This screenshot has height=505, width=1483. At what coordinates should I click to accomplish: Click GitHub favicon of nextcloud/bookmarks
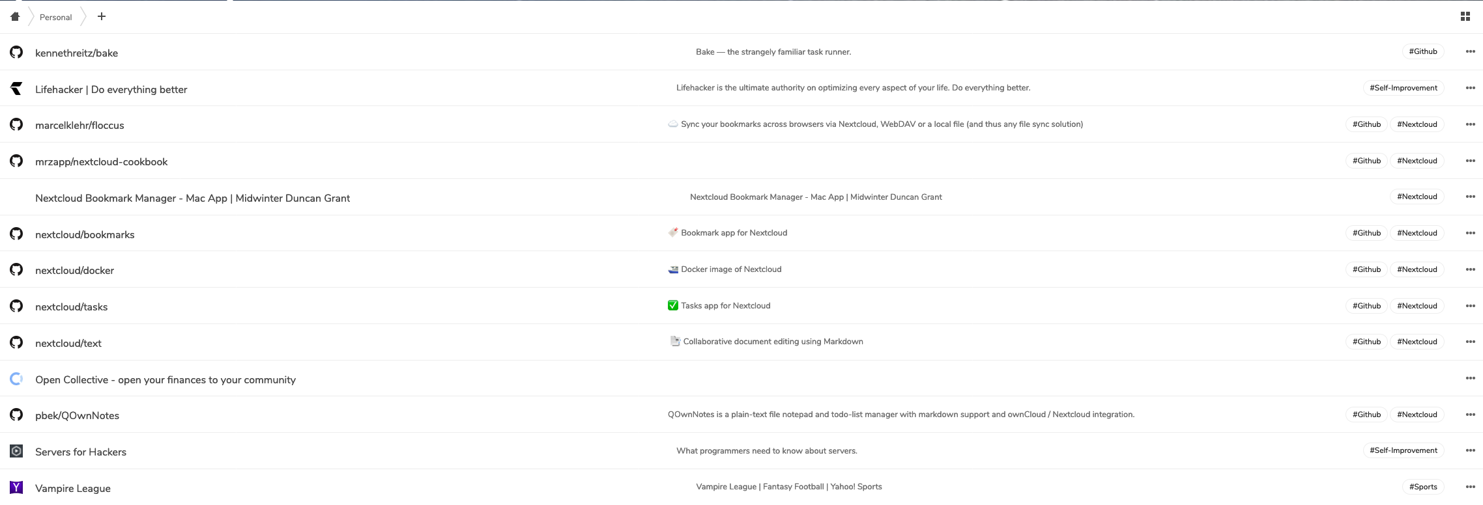(16, 234)
